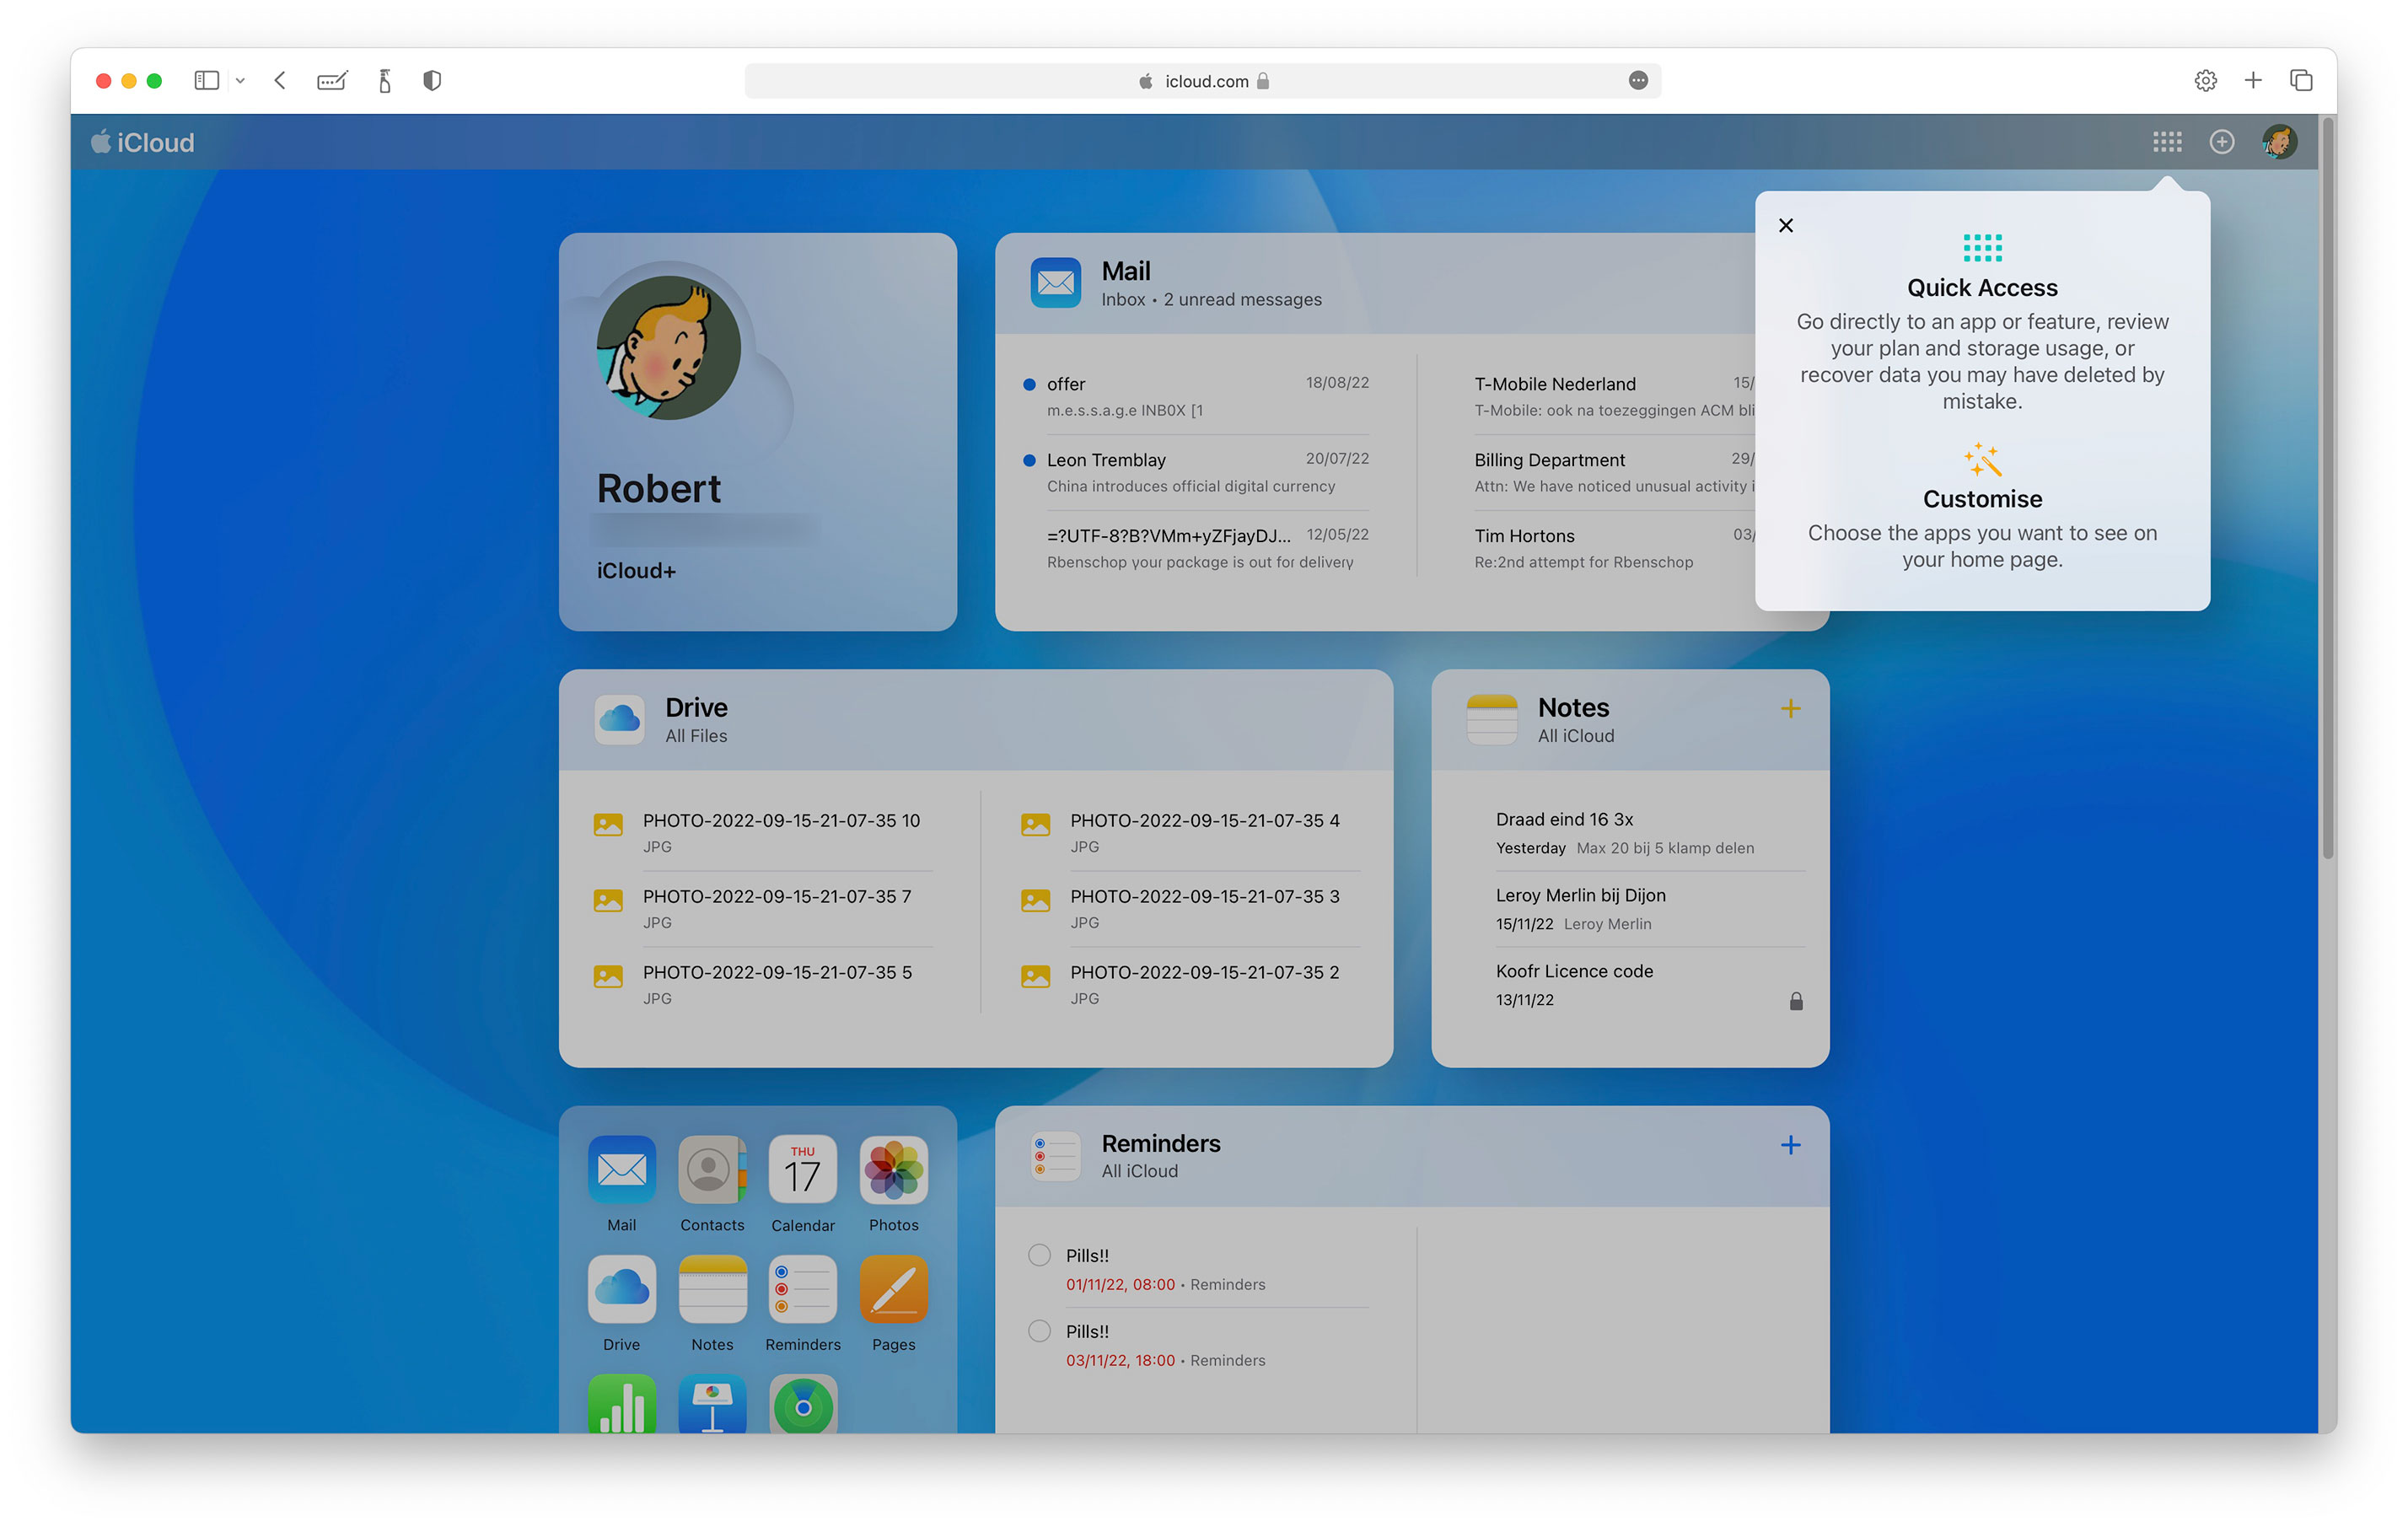This screenshot has height=1527, width=2408.
Task: Click the icloud.com address bar
Action: click(x=1202, y=81)
